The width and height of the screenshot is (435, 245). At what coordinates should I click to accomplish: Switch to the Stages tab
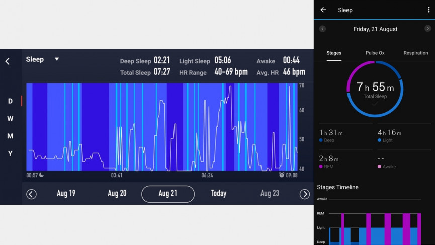point(334,53)
